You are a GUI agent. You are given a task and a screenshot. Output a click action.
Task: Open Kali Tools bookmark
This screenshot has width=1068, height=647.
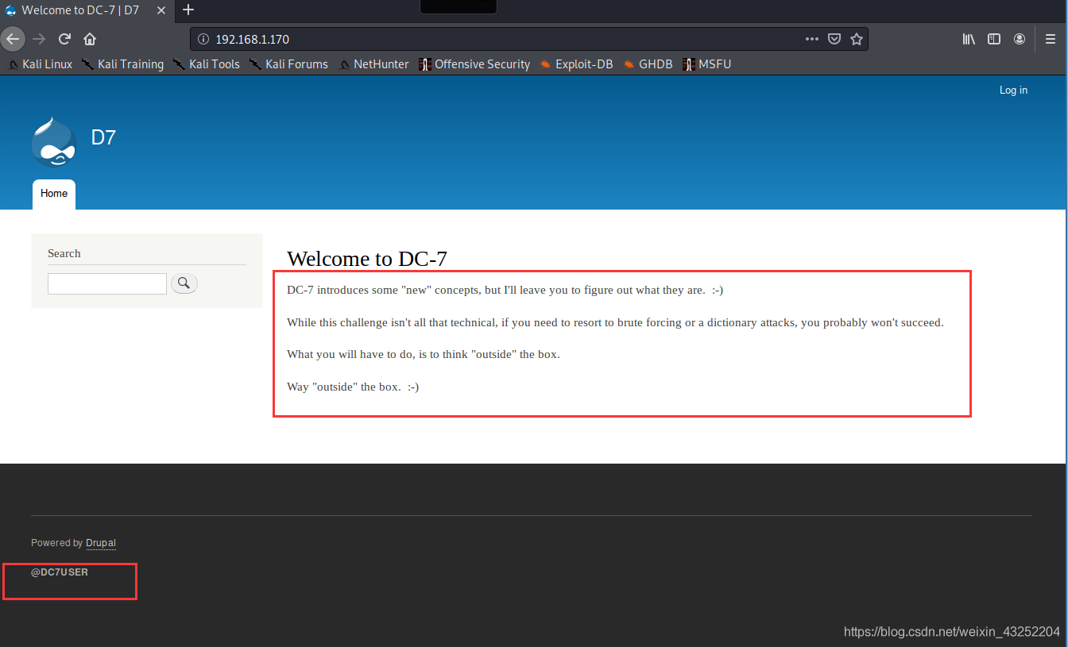[207, 64]
